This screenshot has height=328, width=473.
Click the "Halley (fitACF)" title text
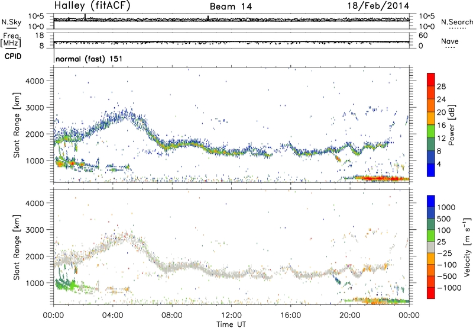92,6
